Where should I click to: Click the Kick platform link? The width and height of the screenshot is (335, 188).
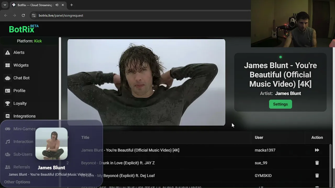click(38, 41)
